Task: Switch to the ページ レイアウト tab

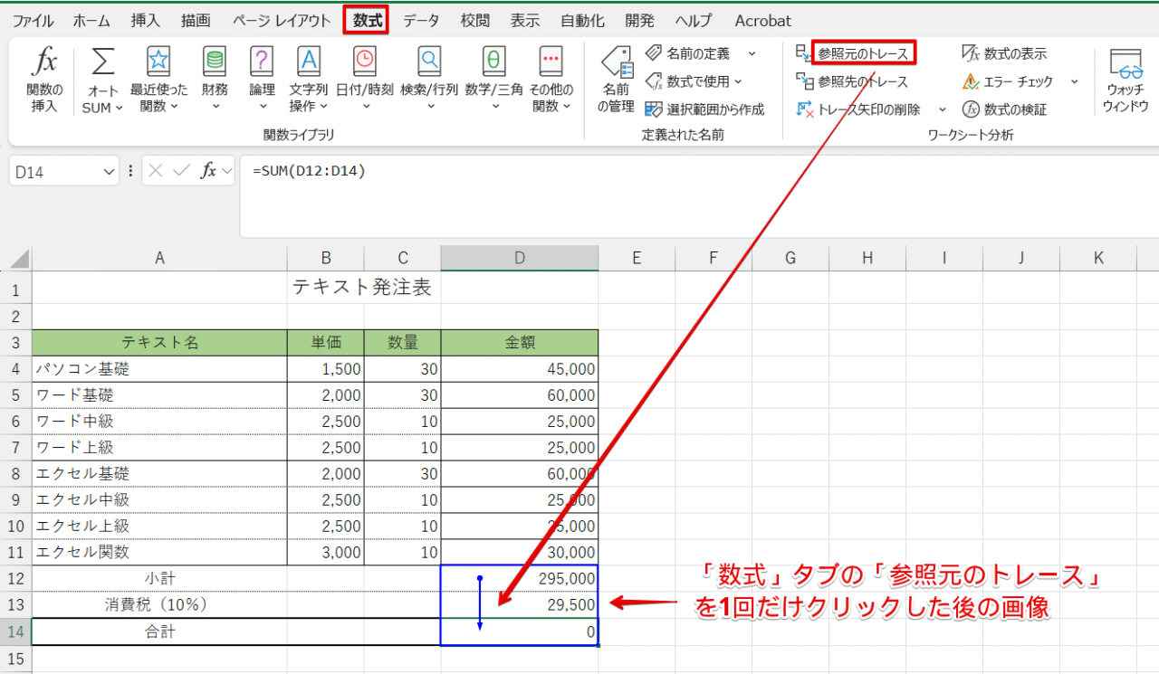Action: (x=282, y=20)
